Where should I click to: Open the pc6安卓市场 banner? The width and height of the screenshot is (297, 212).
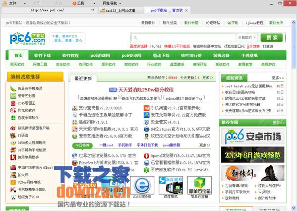click(x=253, y=136)
